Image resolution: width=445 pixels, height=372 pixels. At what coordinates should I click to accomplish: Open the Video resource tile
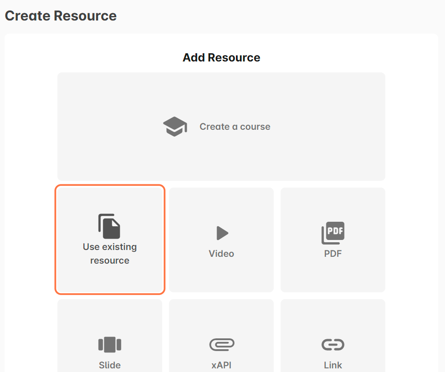(x=221, y=273)
